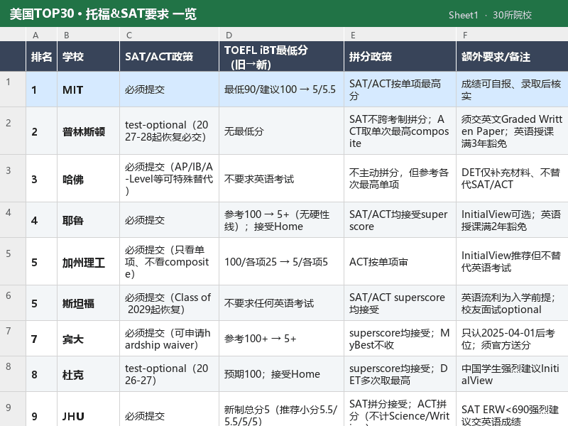Select row header 2
This screenshot has height=426, width=568.
pyautogui.click(x=13, y=131)
